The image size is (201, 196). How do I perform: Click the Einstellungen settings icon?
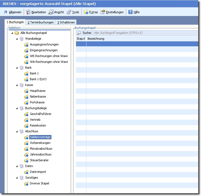click(103, 12)
